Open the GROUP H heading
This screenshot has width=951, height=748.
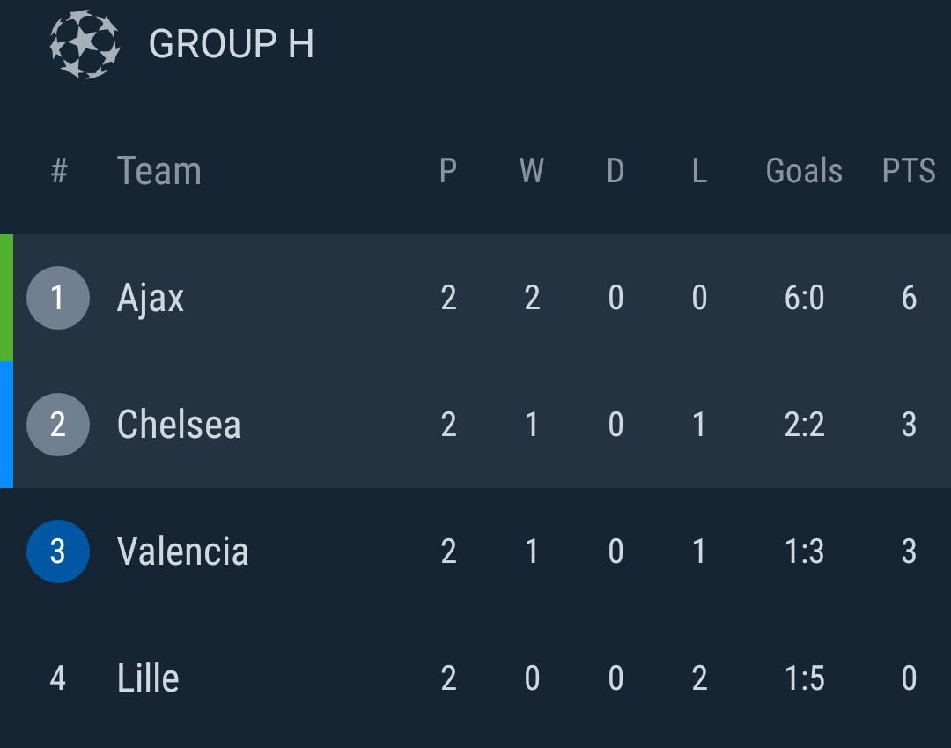[232, 44]
